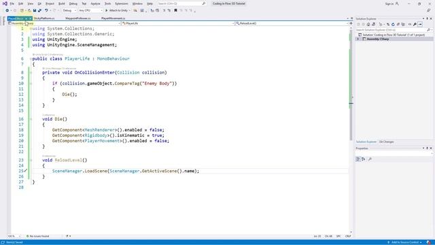Open the ReloadLevel() member navigation dropdown
435x245 pixels.
click(x=292, y=23)
